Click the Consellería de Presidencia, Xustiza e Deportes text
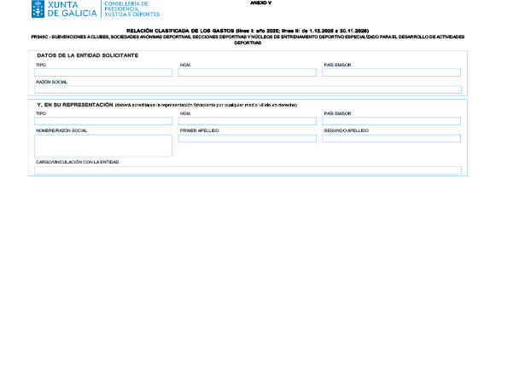The width and height of the screenshot is (525, 374). point(132,9)
